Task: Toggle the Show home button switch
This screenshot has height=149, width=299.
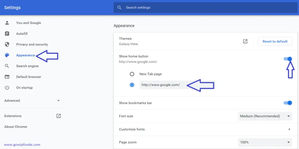Action: point(288,59)
